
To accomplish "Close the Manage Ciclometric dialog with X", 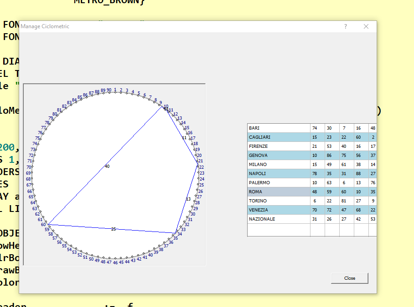I will click(366, 26).
